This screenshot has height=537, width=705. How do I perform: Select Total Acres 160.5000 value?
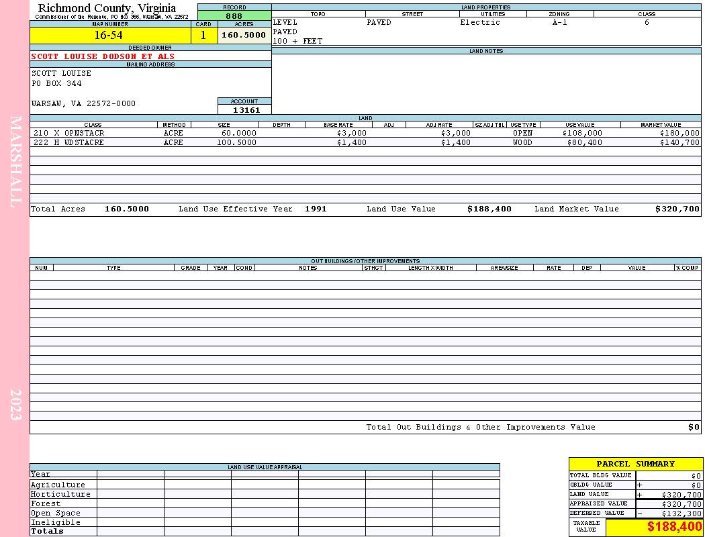(127, 209)
